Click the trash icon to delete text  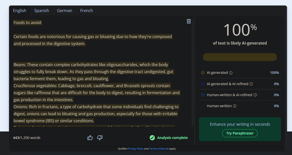[x=189, y=21]
